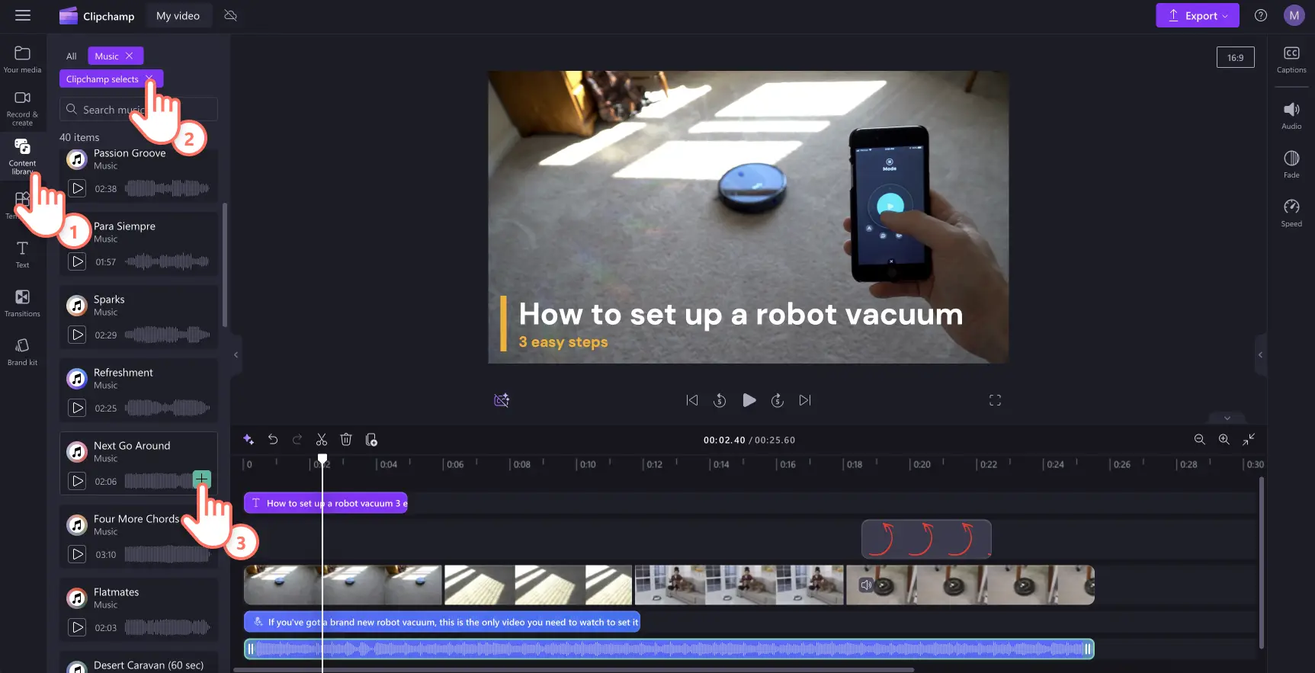Open the 16:9 aspect ratio selector
The width and height of the screenshot is (1315, 673).
point(1236,57)
